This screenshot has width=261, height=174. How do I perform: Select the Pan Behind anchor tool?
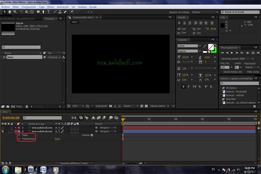(32, 12)
